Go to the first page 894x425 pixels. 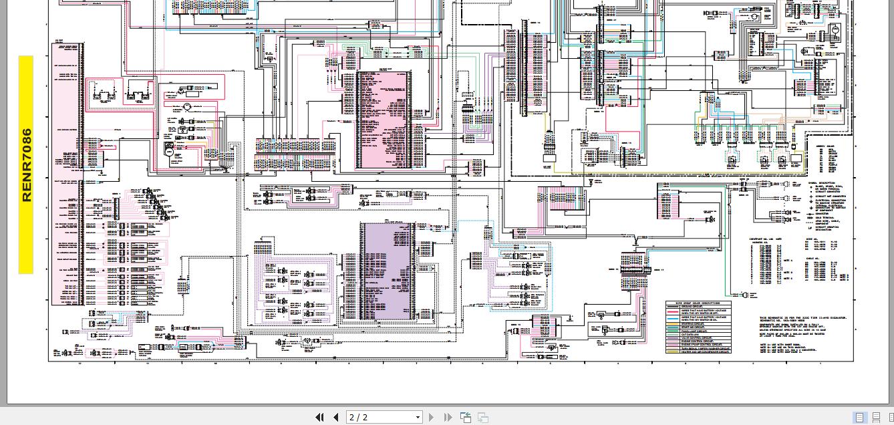point(319,417)
